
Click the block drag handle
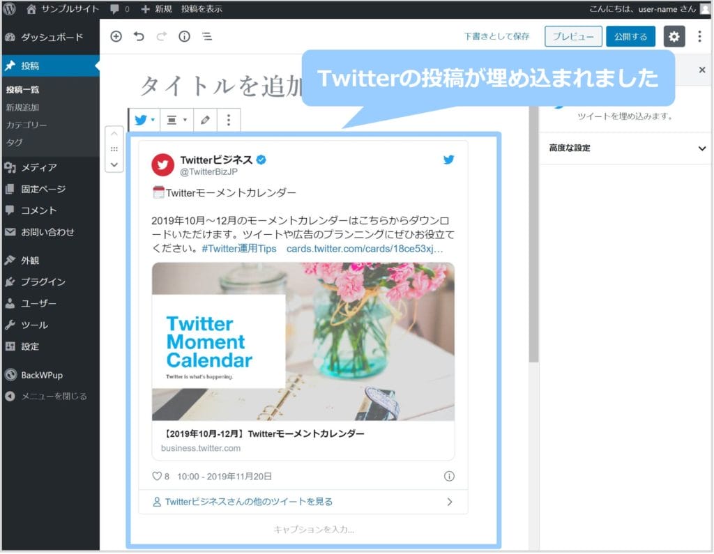tap(114, 149)
